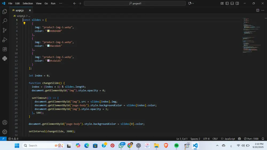The width and height of the screenshot is (267, 150).
Task: Click the lightbulb code action icon
Action: tap(24, 23)
